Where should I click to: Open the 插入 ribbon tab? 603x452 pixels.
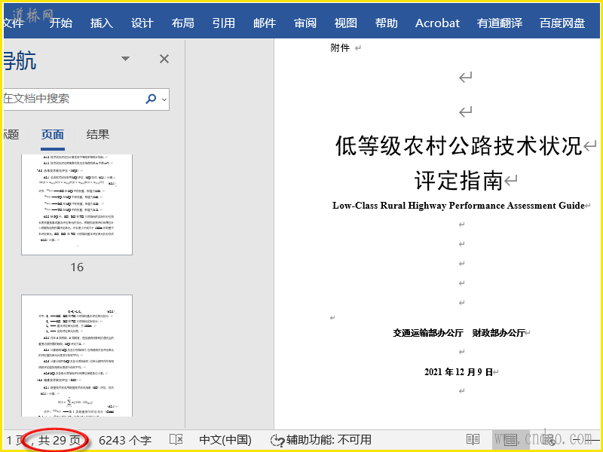pyautogui.click(x=102, y=23)
